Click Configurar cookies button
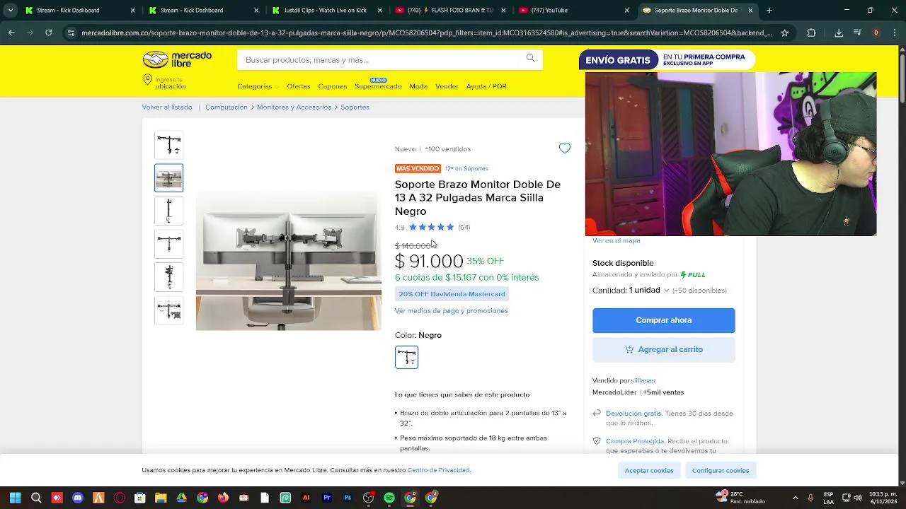The image size is (906, 509). [720, 470]
